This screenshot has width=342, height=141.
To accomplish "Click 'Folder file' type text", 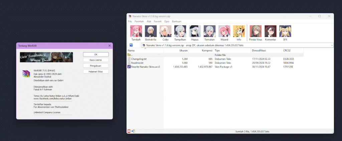I will tap(220, 55).
